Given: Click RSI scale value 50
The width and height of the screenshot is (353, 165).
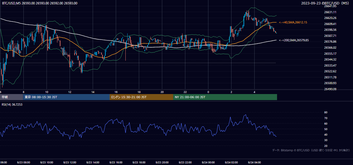Looking at the screenshot, I should (x=326, y=129).
